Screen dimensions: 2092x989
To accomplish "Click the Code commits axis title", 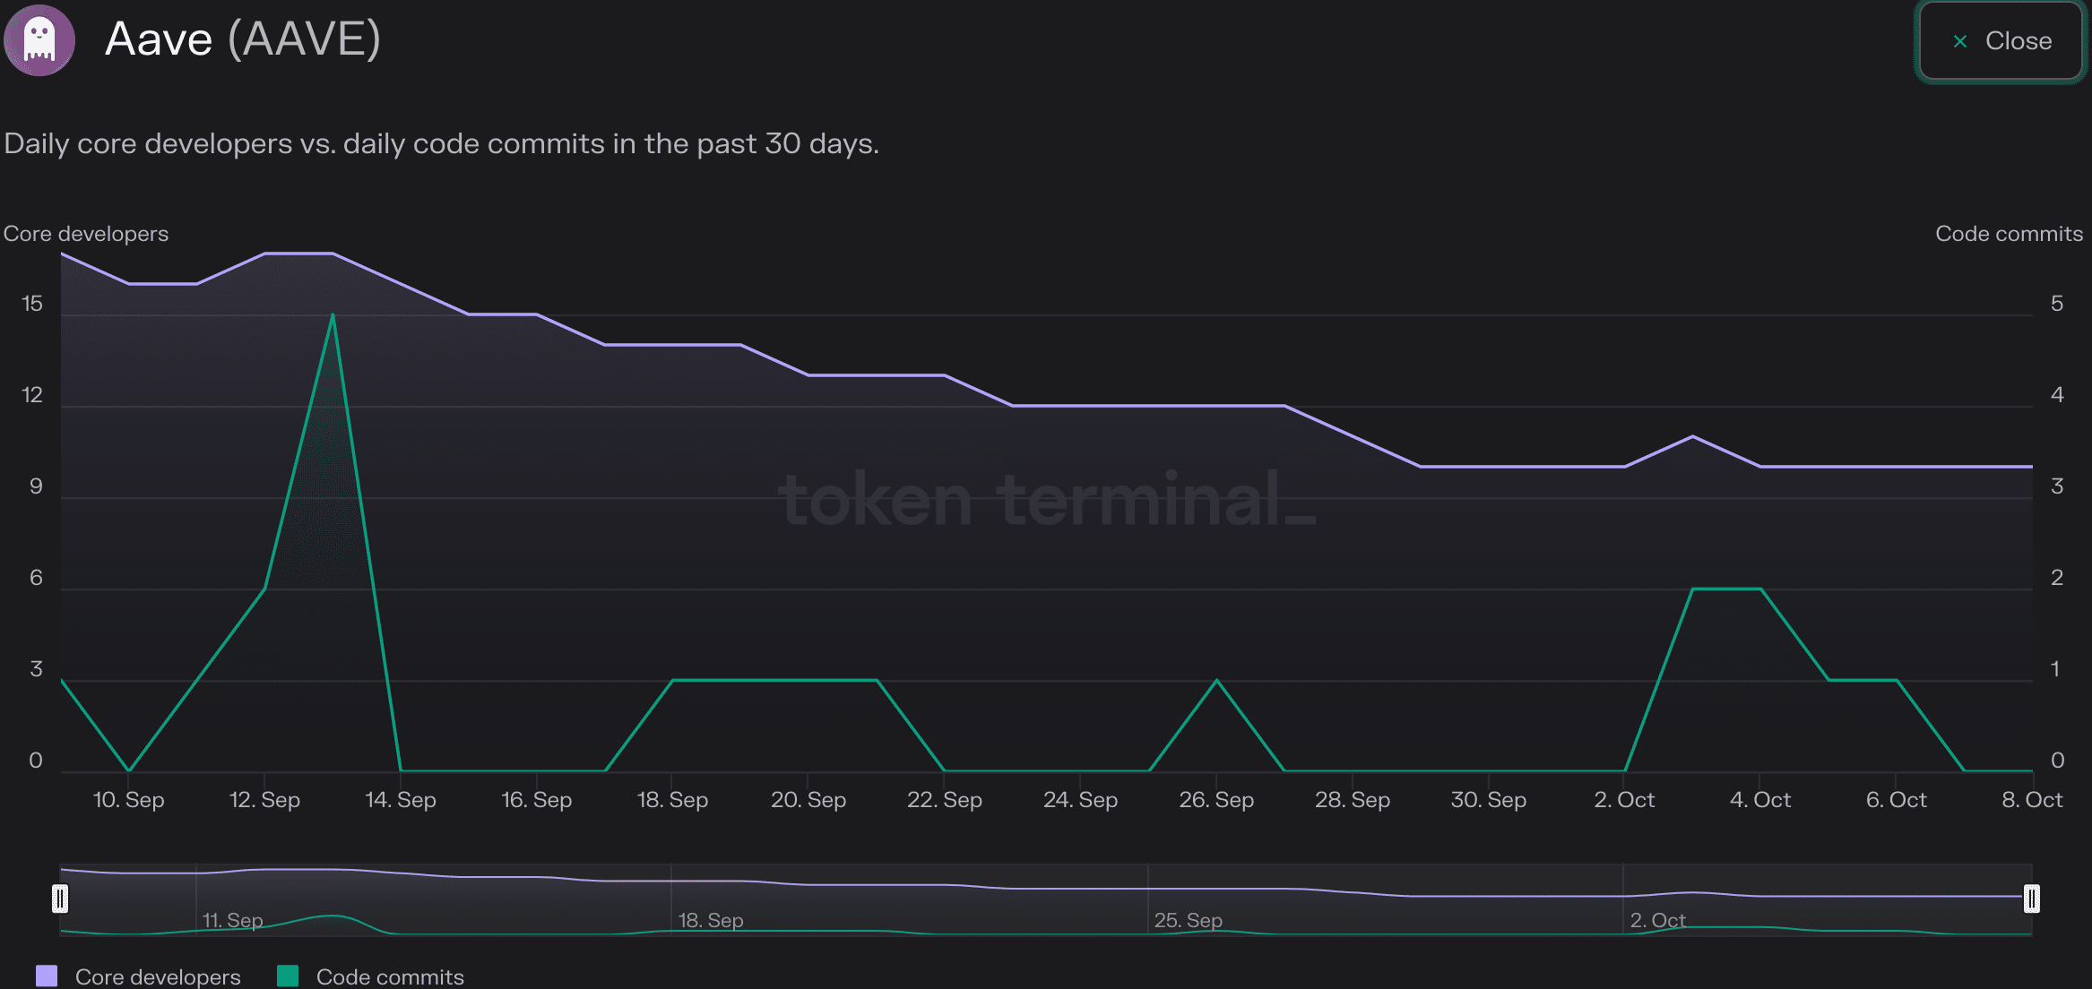I will [x=2010, y=234].
